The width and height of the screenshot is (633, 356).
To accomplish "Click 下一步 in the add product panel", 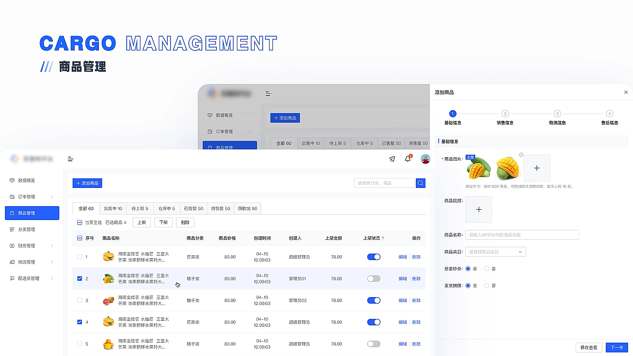I will click(617, 348).
